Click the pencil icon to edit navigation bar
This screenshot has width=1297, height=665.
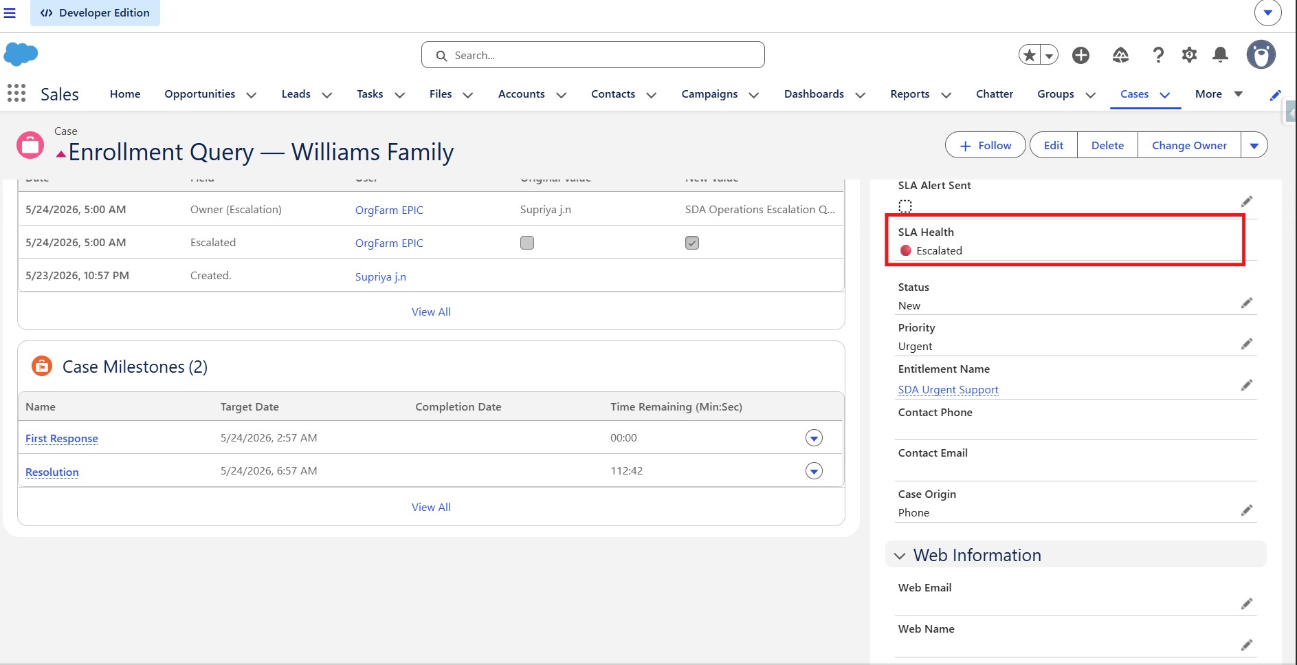point(1275,95)
